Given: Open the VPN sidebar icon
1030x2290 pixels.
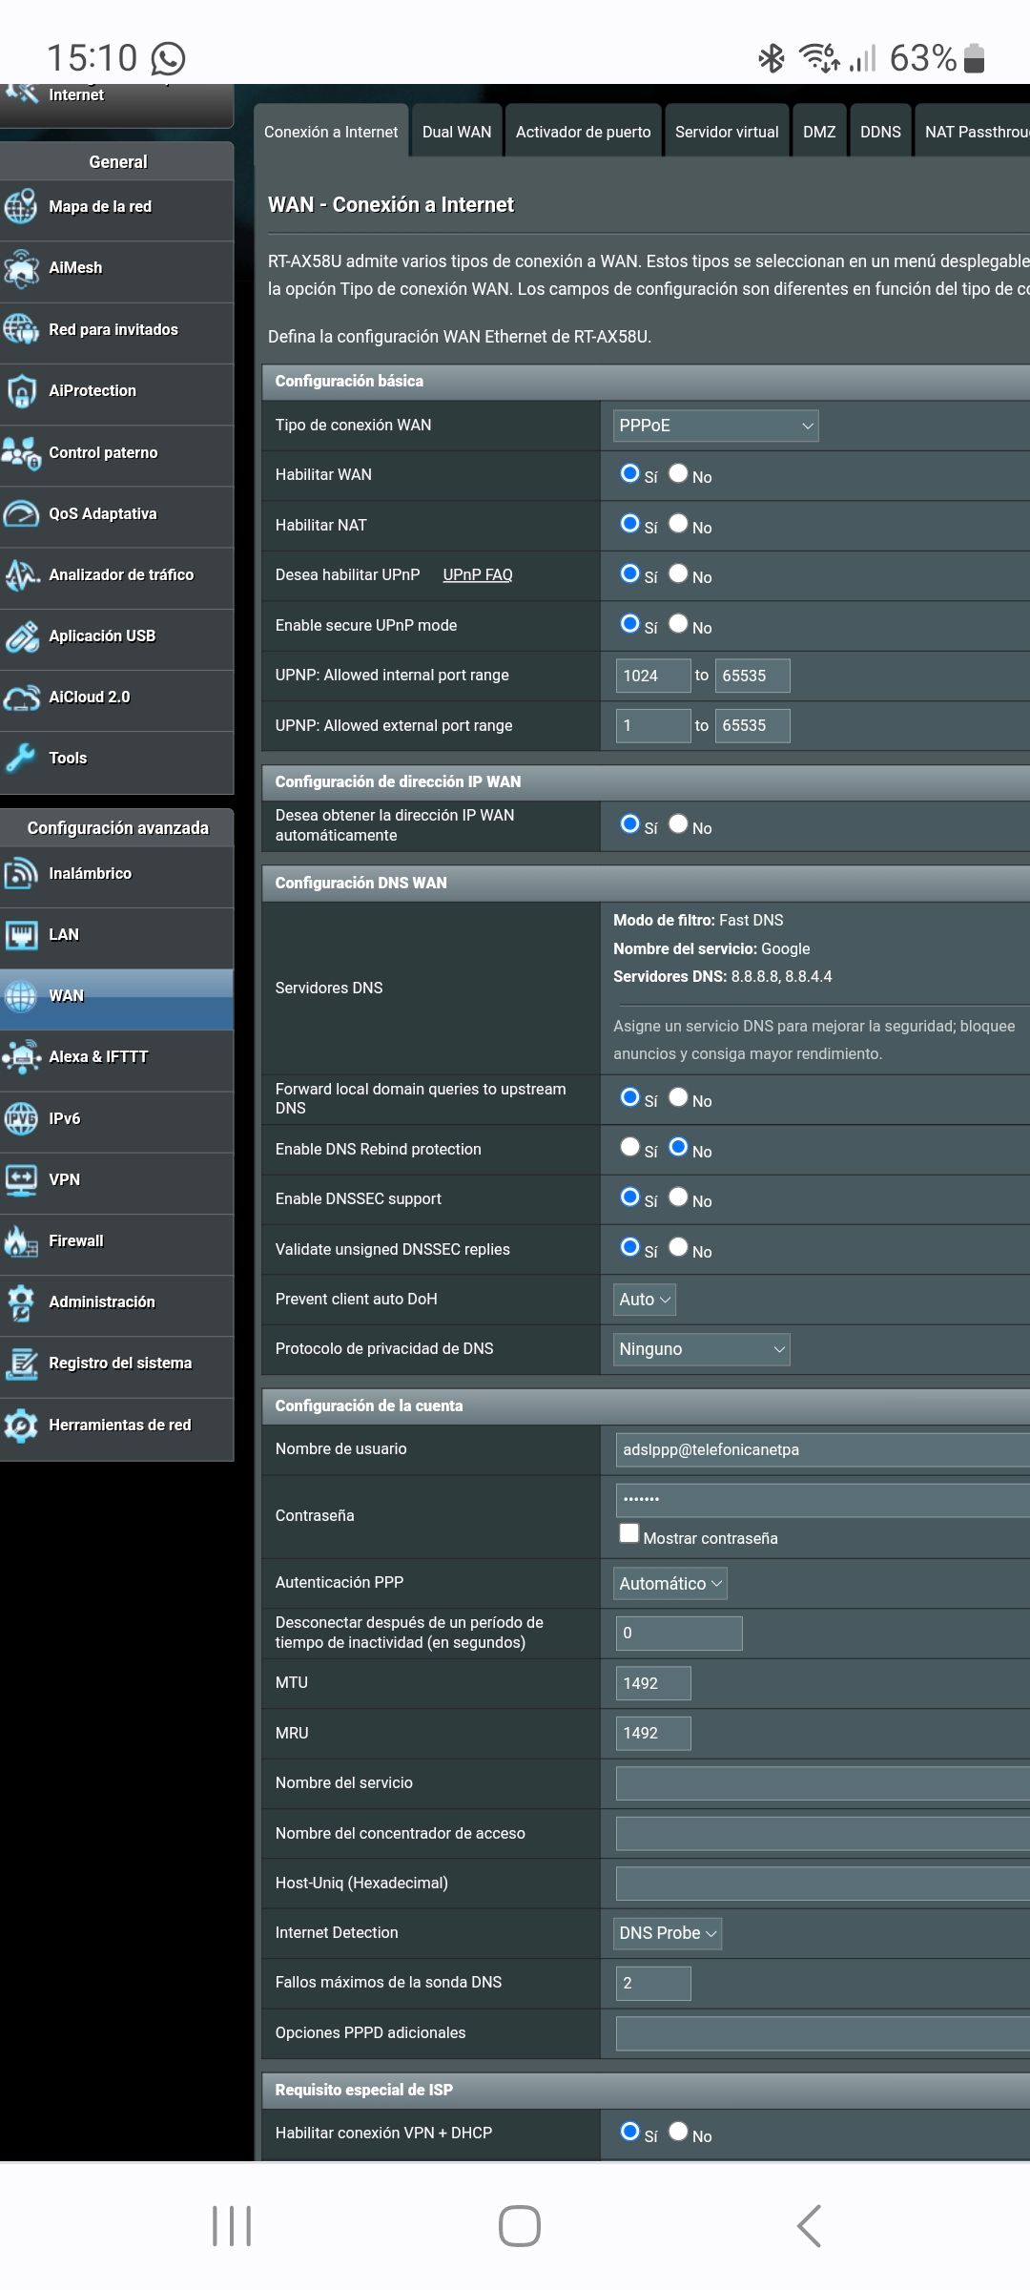Looking at the screenshot, I should [21, 1179].
